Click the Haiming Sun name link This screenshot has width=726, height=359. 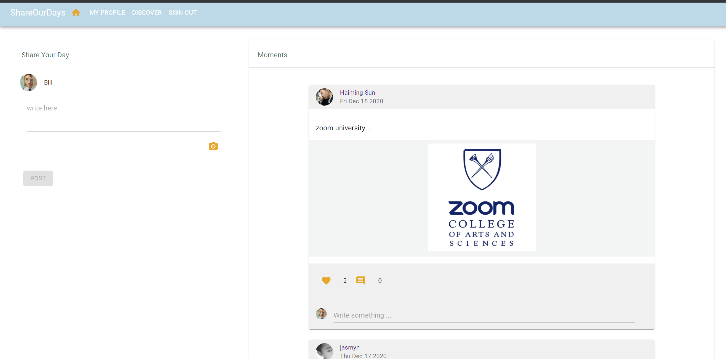click(357, 93)
